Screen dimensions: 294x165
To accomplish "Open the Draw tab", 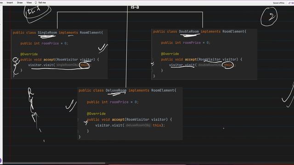I will click(20, 3).
